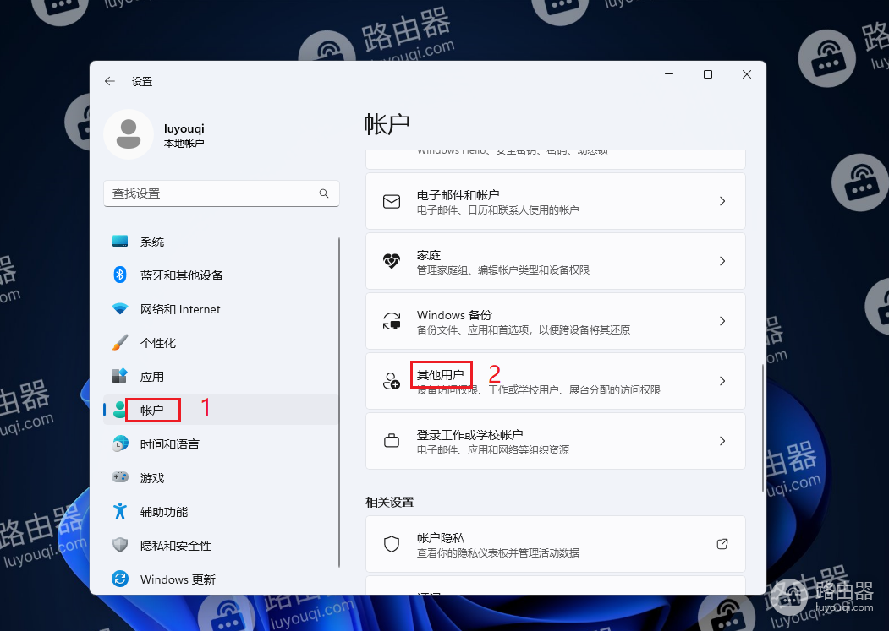Image resolution: width=889 pixels, height=631 pixels.
Task: Click the Windows 更新 sync icon
Action: click(x=120, y=579)
